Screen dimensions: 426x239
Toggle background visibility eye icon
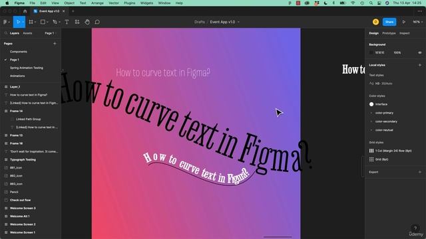420,52
